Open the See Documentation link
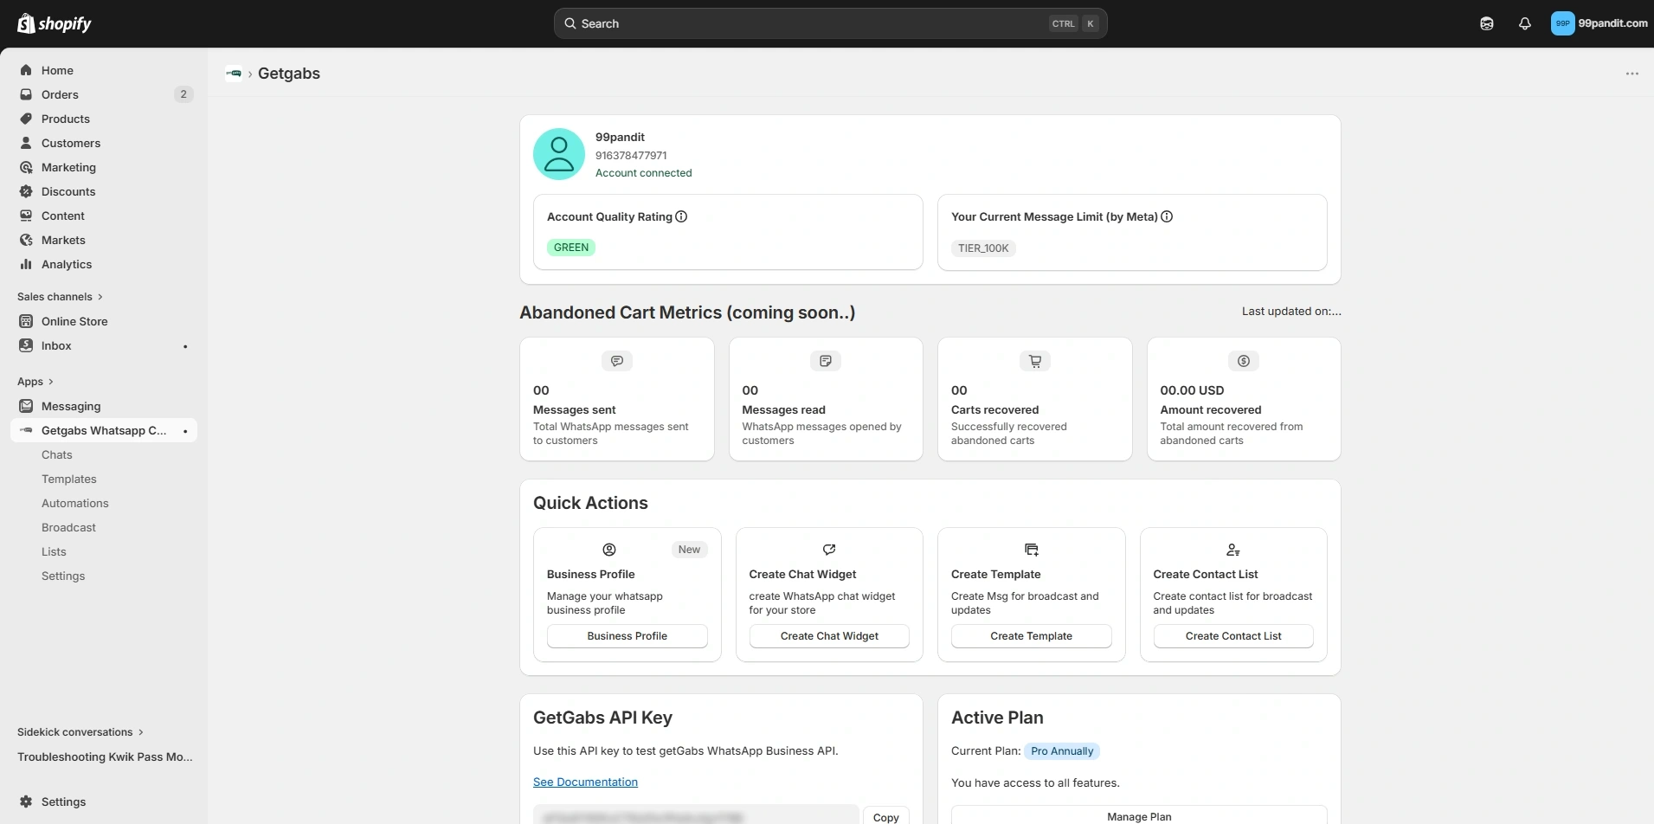 [x=585, y=781]
